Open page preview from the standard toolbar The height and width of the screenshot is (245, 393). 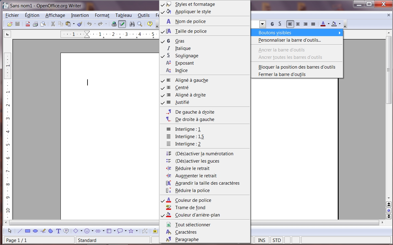pos(43,24)
